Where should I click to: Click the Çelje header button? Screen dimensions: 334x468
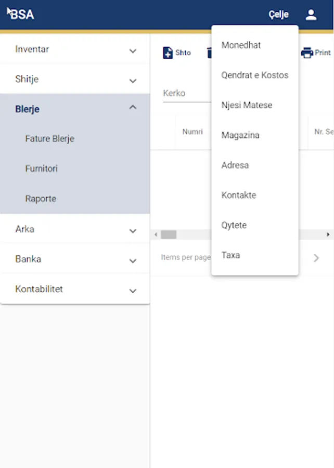(278, 15)
